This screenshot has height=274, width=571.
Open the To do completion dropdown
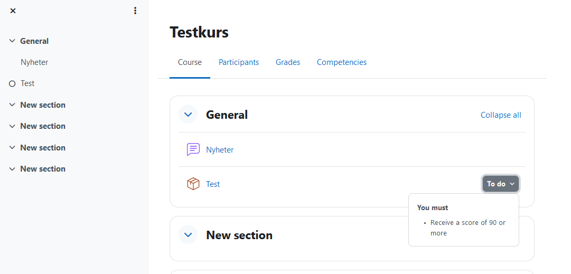coord(501,184)
